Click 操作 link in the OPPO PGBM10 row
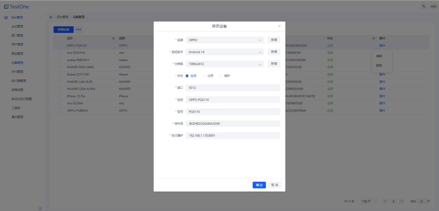The width and height of the screenshot is (439, 211). point(382,111)
